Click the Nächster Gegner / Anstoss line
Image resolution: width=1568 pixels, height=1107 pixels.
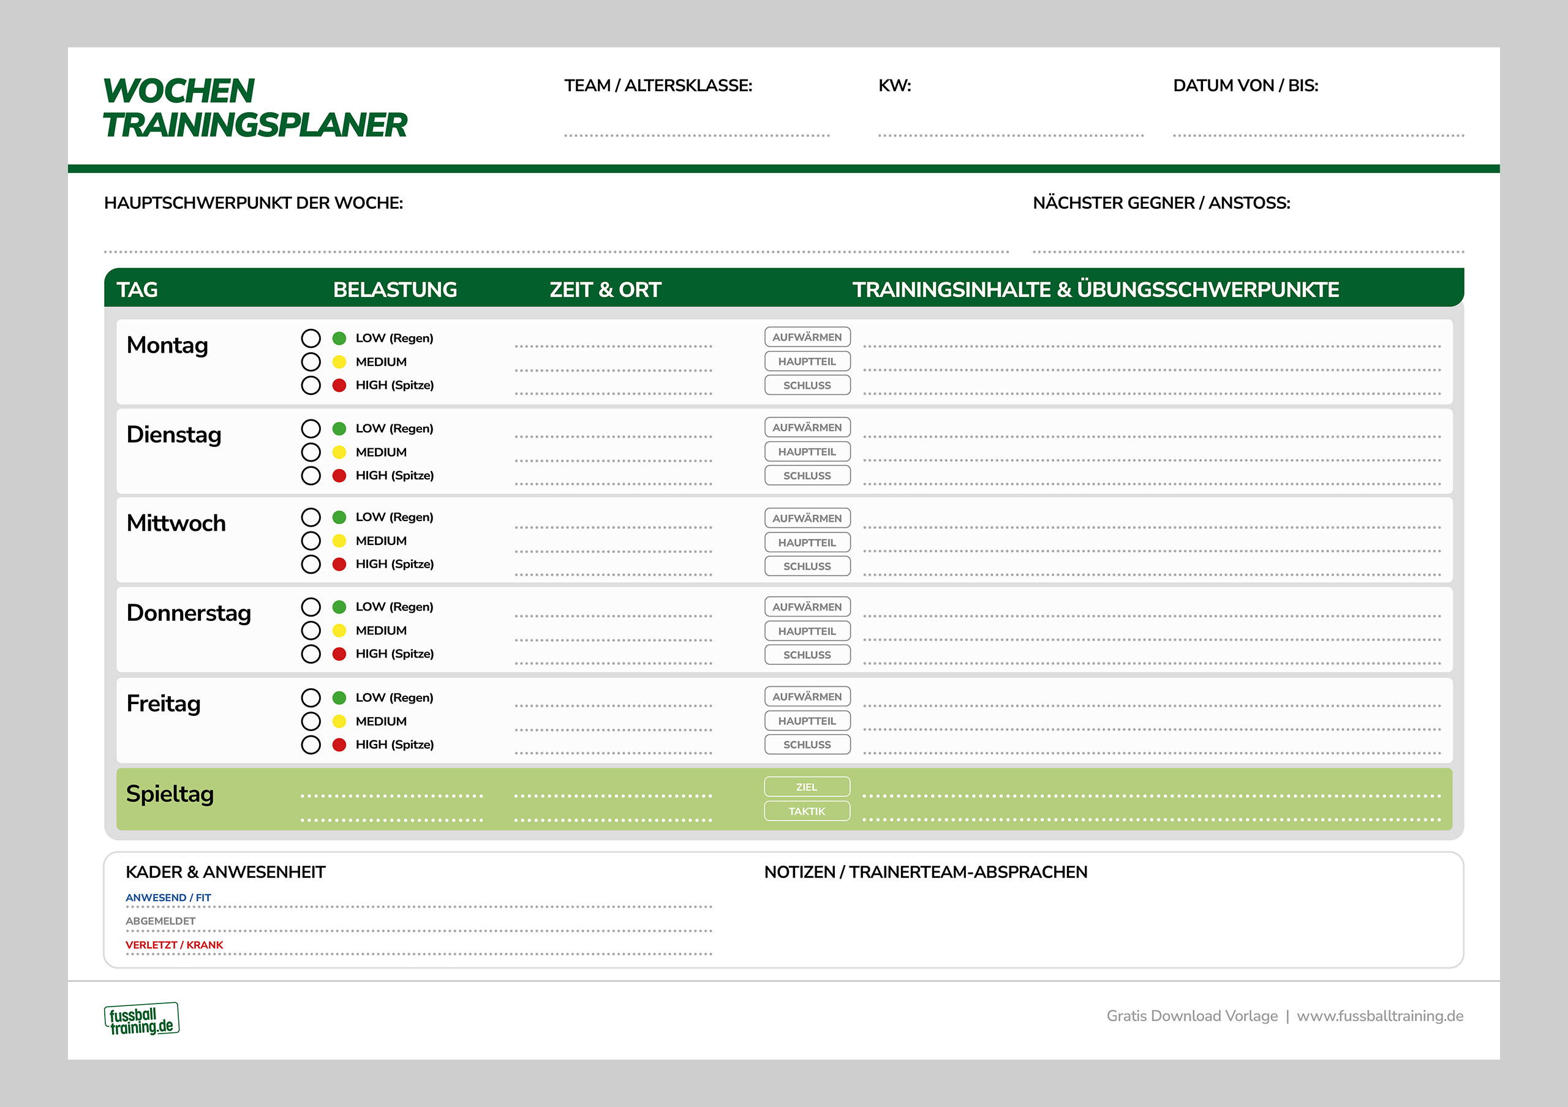pos(1248,251)
